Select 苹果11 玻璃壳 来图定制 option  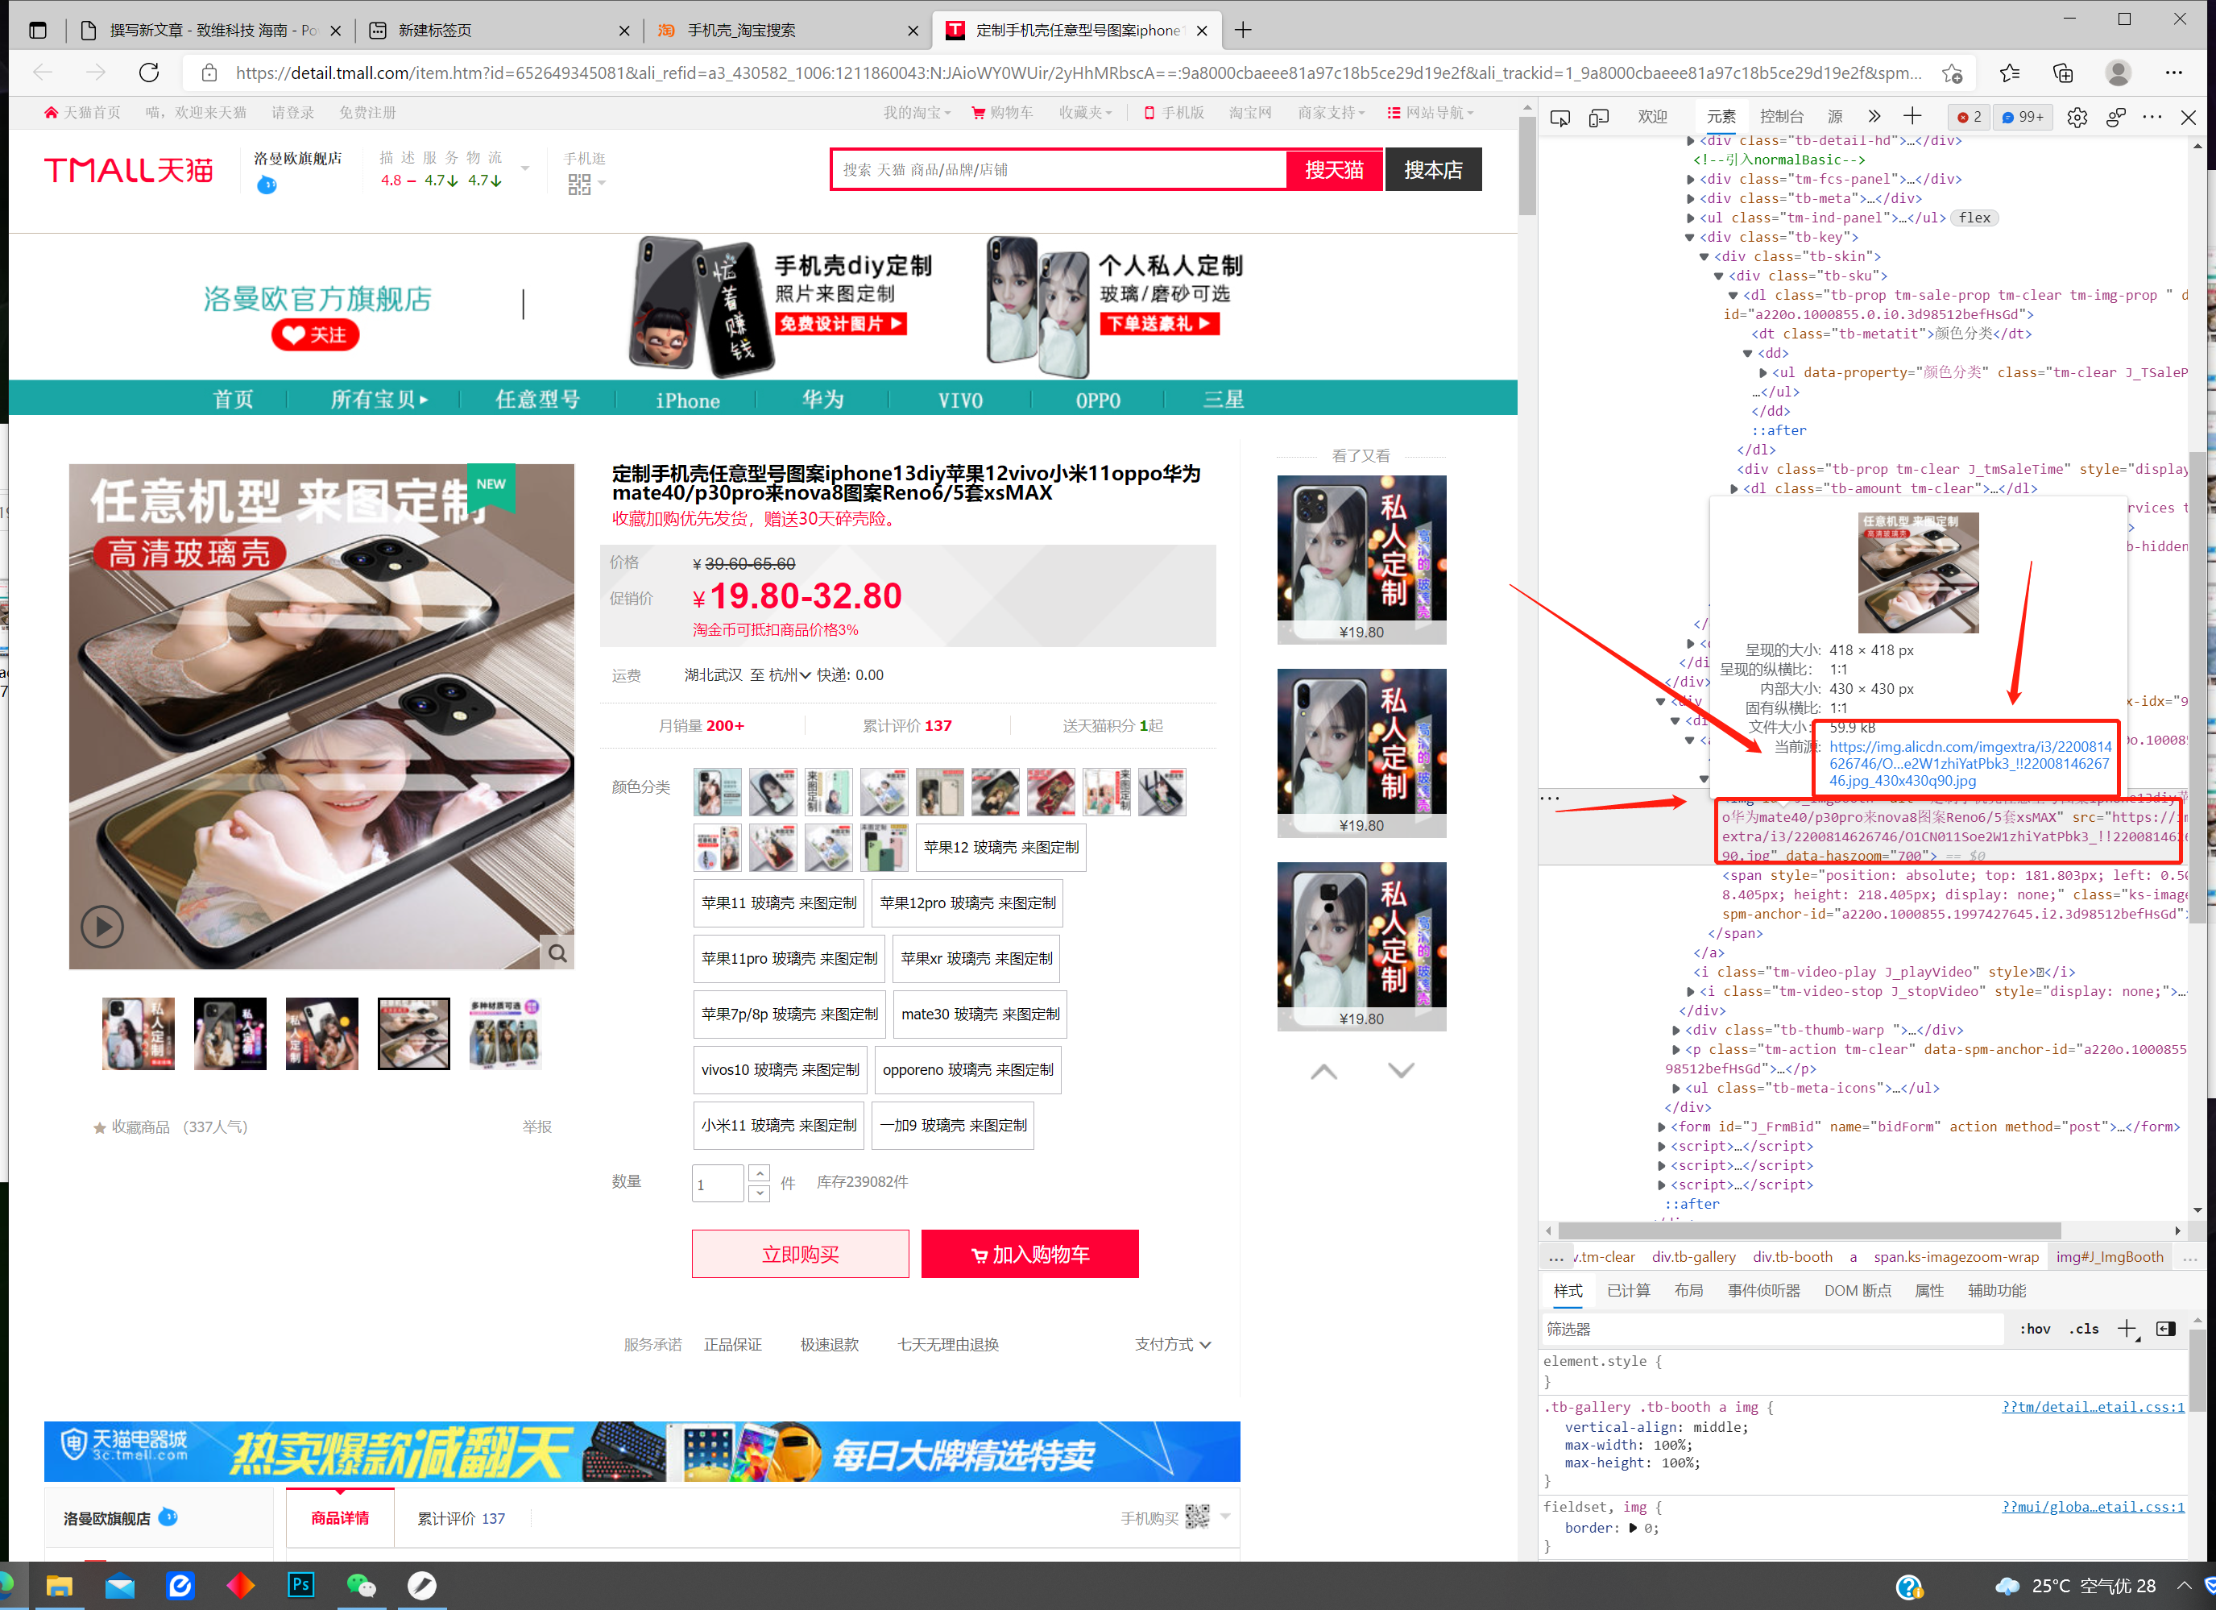(x=779, y=903)
